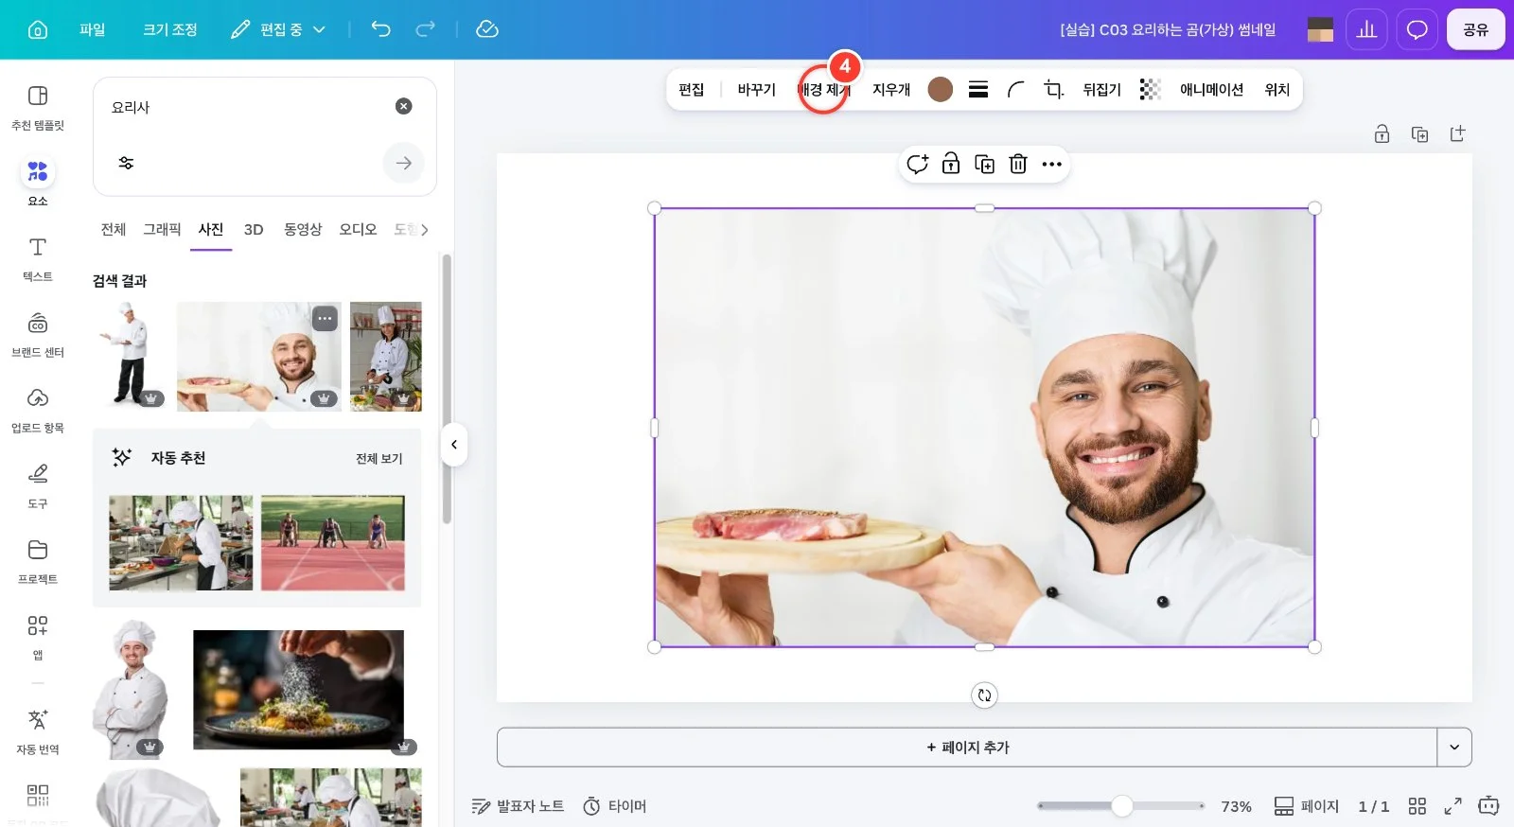The image size is (1514, 827).
Task: Collapse the side panel
Action: point(454,444)
